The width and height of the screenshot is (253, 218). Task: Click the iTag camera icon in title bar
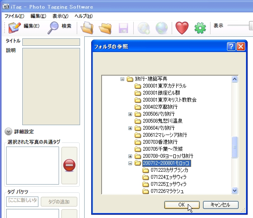click(6, 7)
